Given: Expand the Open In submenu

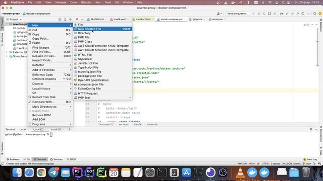Looking at the screenshot, I should coord(50,84).
